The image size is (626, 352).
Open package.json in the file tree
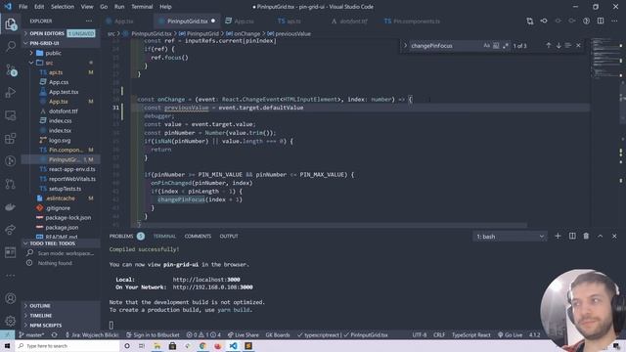pyautogui.click(x=62, y=228)
